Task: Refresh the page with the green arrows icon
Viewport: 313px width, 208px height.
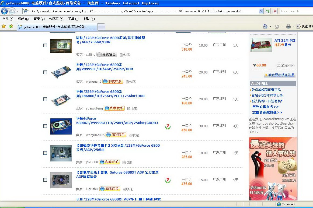Action: [x=268, y=11]
